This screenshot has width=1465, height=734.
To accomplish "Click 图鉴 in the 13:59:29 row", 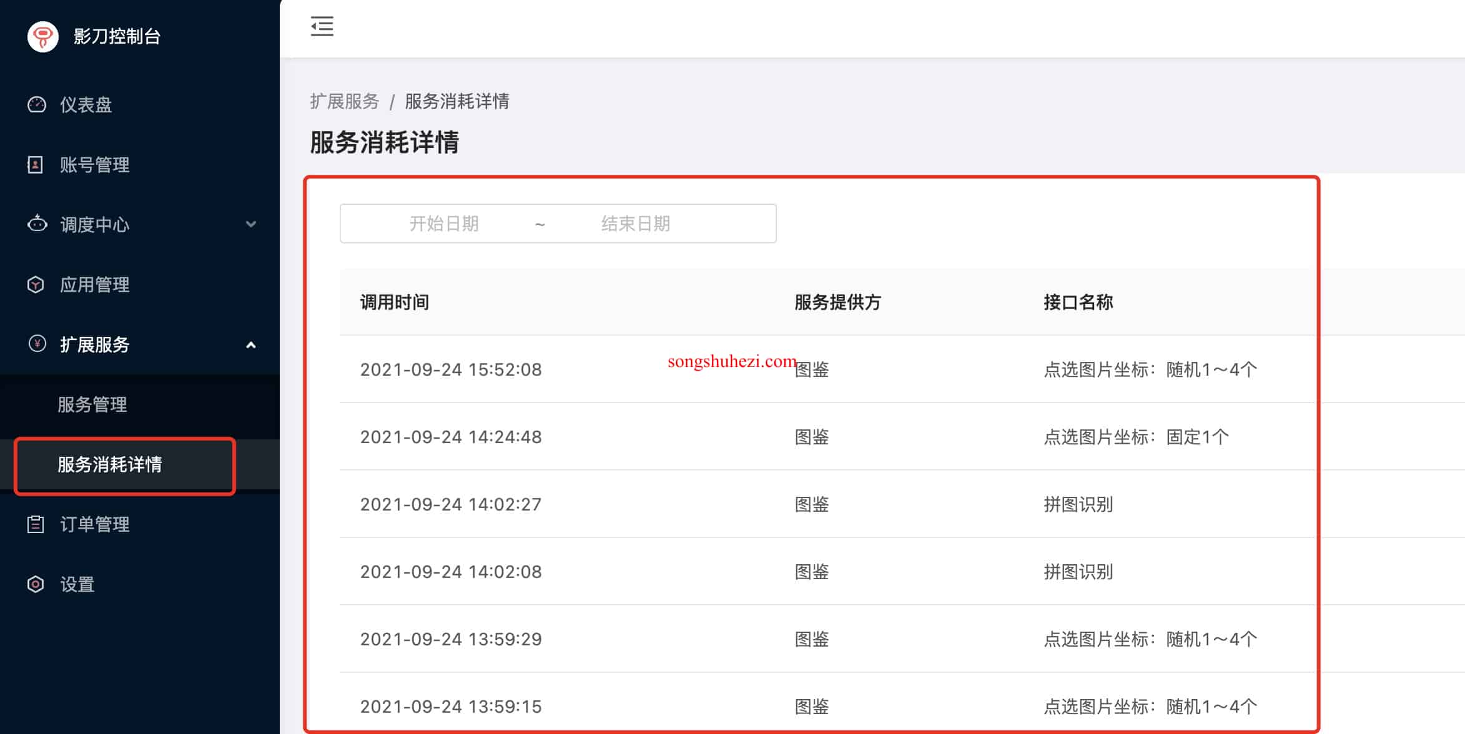I will pyautogui.click(x=811, y=639).
